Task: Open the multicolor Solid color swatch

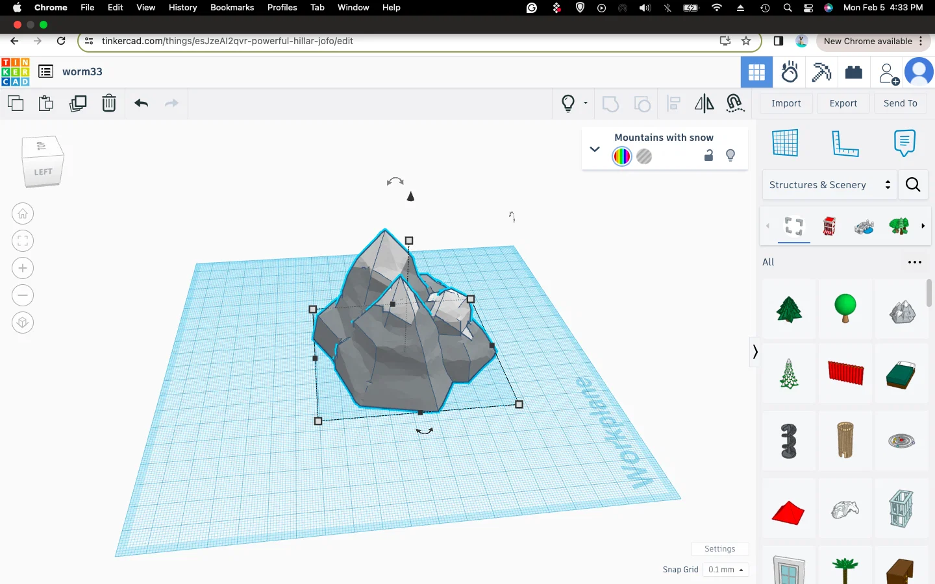Action: pos(621,156)
